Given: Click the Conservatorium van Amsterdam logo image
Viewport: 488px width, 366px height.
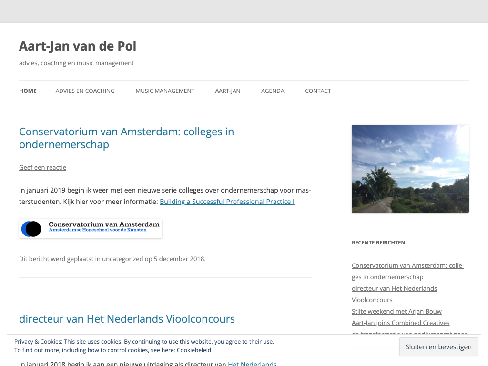Looking at the screenshot, I should (91, 228).
